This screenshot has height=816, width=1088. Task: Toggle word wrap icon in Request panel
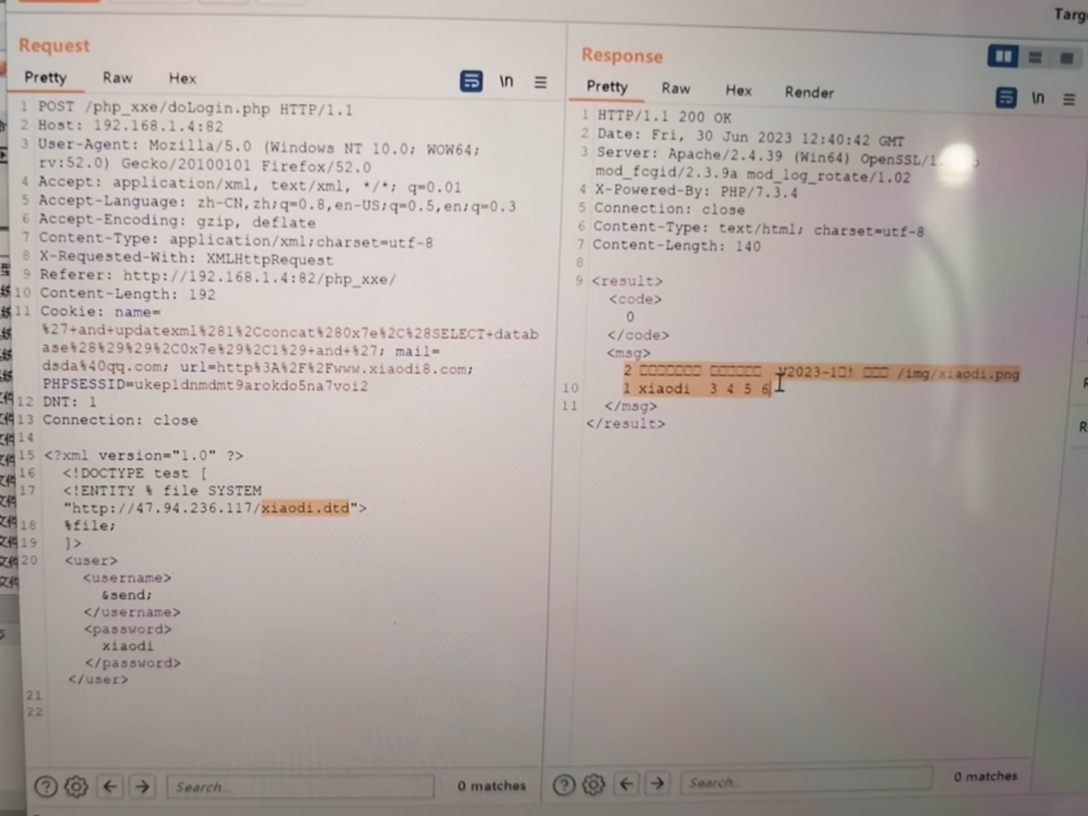point(471,82)
